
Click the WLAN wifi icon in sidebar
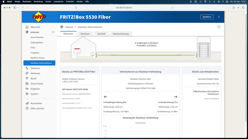[27, 78]
